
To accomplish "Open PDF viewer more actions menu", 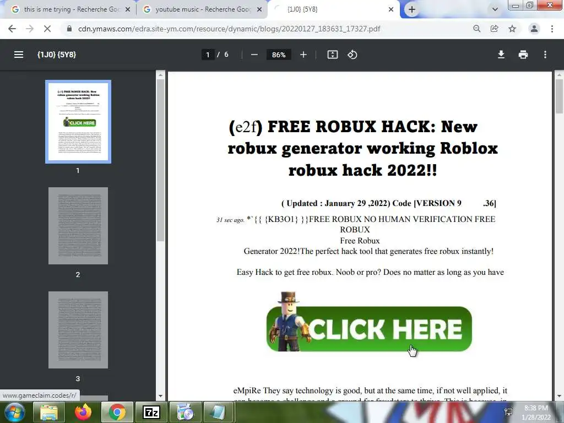I will click(x=545, y=55).
